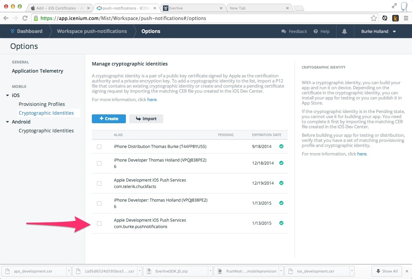Tick the com.telerik.chuckfacts identity checkbox

coord(99,183)
